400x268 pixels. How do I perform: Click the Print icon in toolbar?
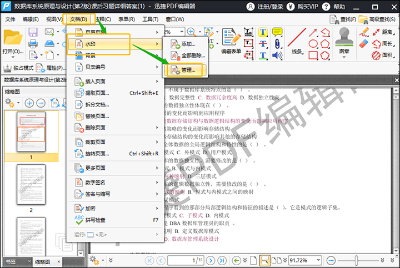pyautogui.click(x=33, y=44)
